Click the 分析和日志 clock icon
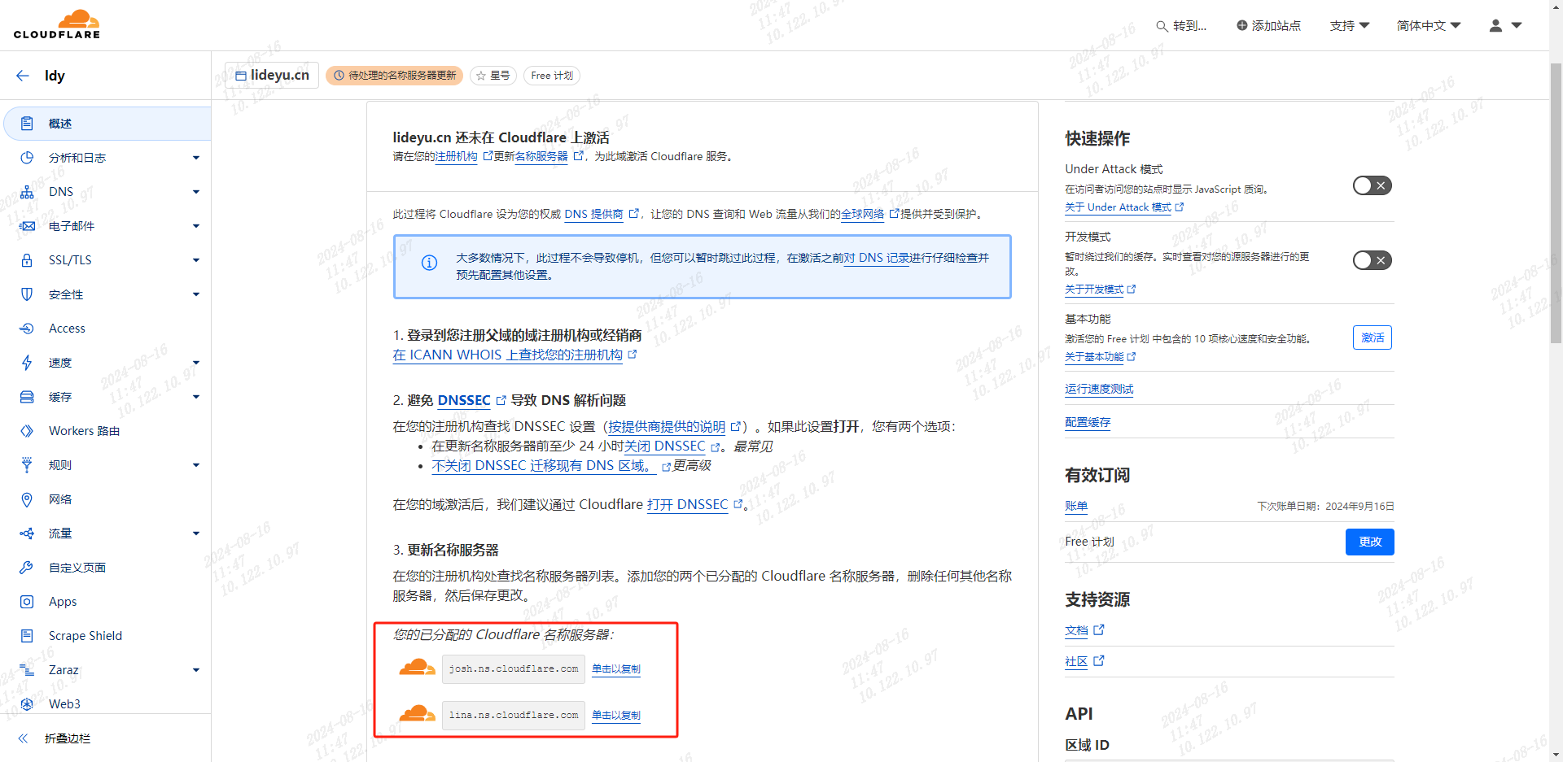The height and width of the screenshot is (762, 1563). point(27,158)
